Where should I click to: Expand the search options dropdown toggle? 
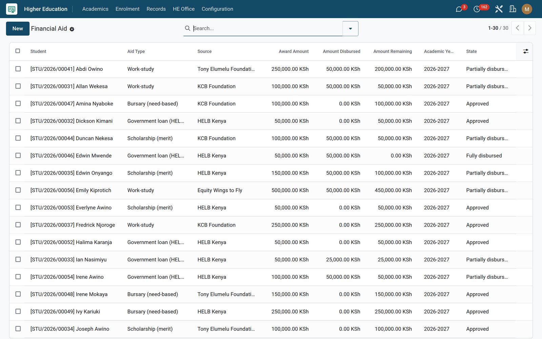350,28
